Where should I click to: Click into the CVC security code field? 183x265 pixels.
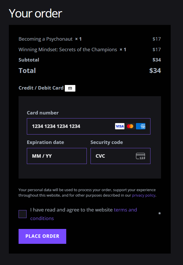click(x=120, y=156)
